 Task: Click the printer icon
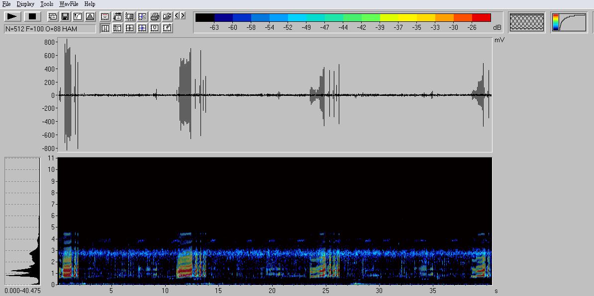pyautogui.click(x=154, y=16)
